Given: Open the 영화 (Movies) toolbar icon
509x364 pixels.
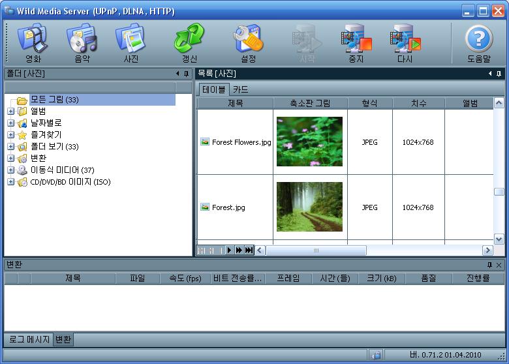Looking at the screenshot, I should pyautogui.click(x=33, y=42).
